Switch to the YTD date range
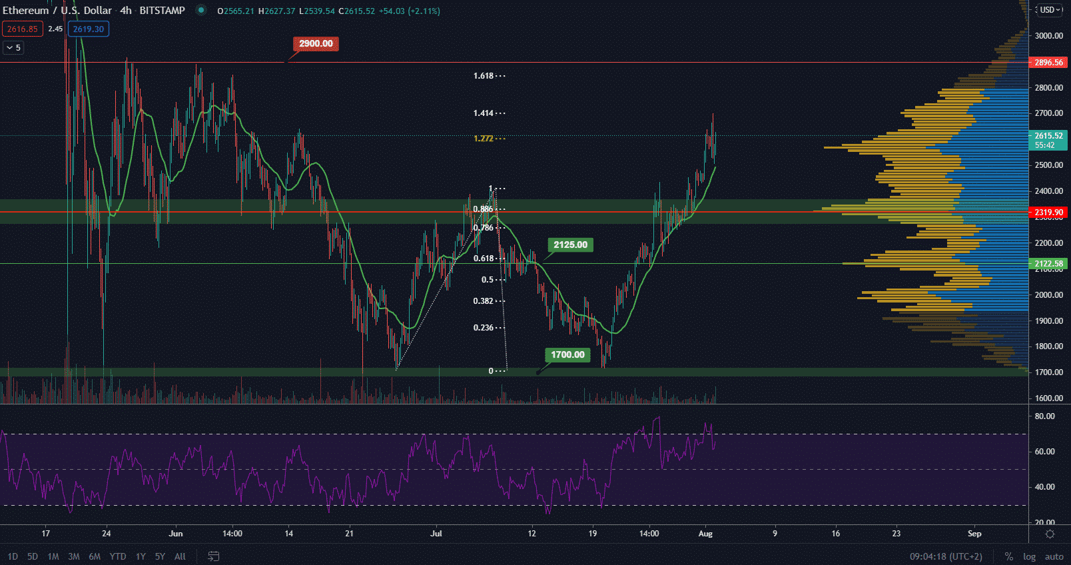The image size is (1071, 565). point(118,556)
